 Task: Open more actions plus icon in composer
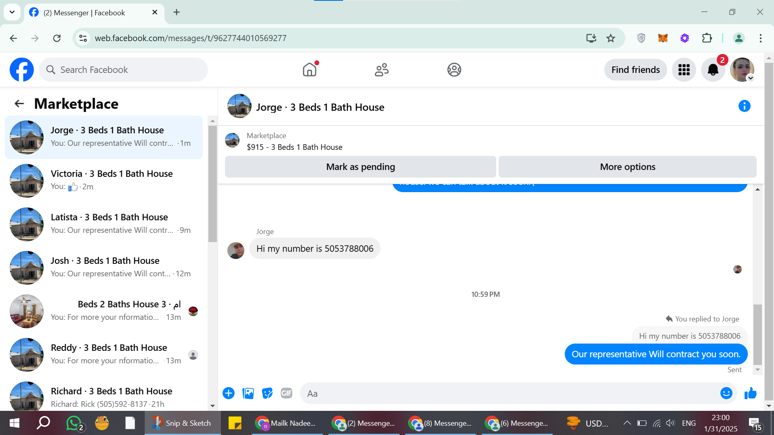coord(229,393)
